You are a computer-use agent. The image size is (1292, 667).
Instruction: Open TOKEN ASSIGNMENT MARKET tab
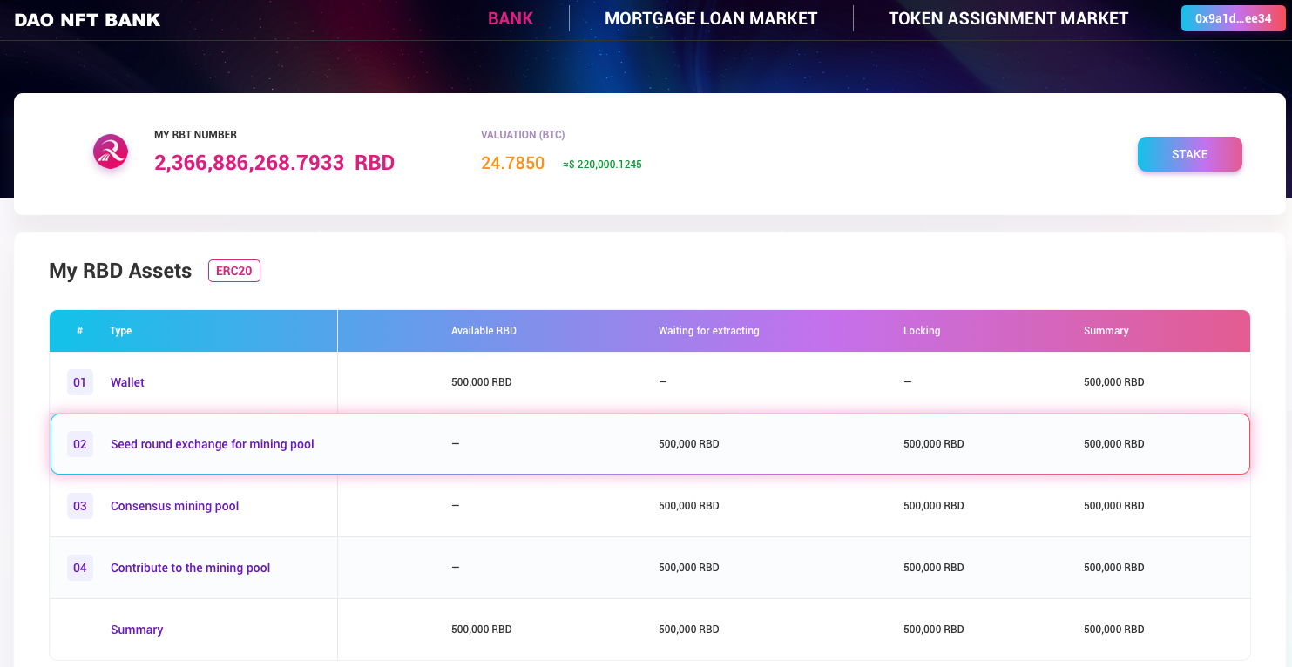coord(1008,18)
